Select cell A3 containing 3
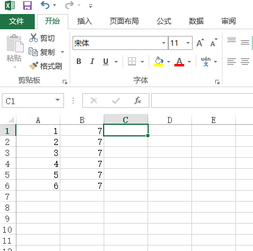 (38, 153)
